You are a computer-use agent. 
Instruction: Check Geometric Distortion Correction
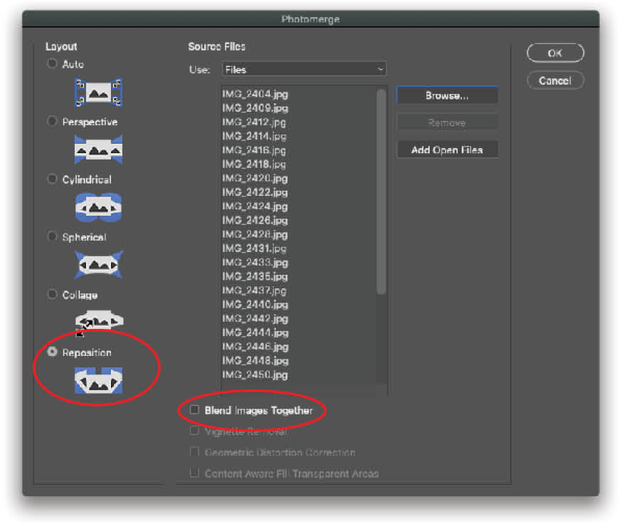tap(194, 451)
